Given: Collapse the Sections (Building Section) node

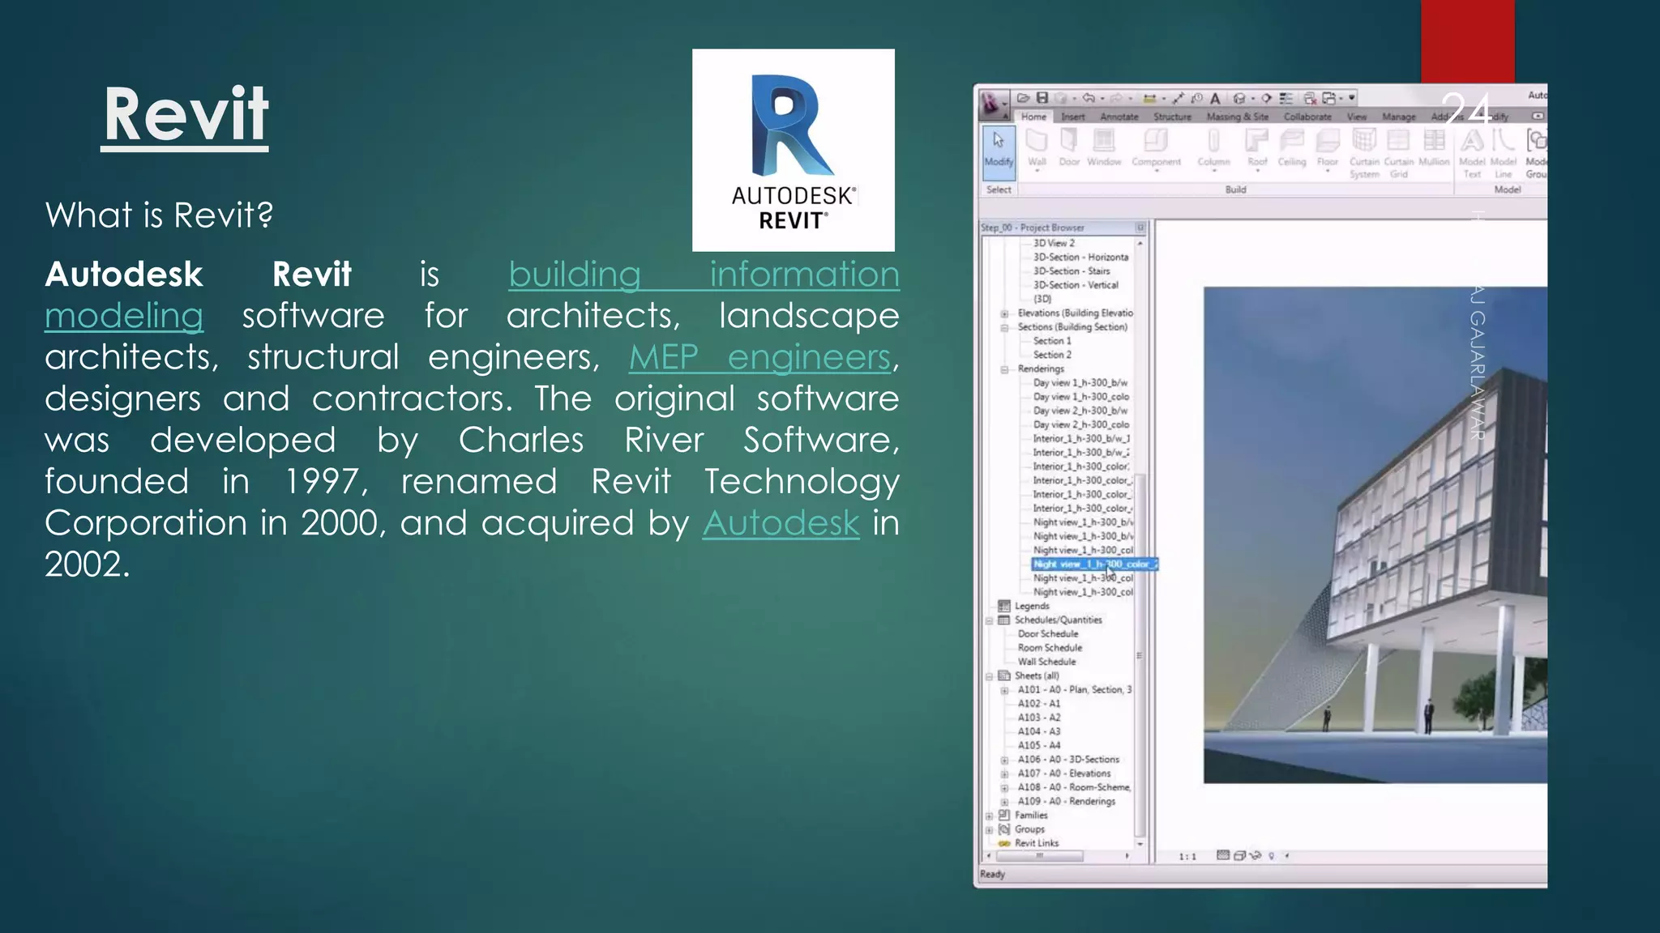Looking at the screenshot, I should [x=1004, y=327].
